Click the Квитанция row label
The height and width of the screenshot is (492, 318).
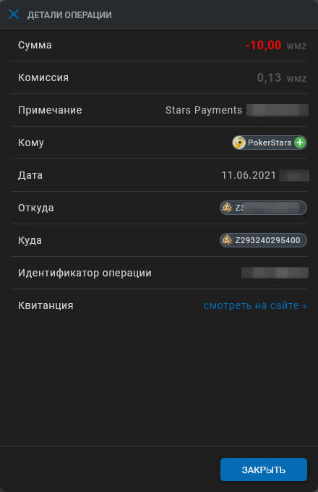46,305
